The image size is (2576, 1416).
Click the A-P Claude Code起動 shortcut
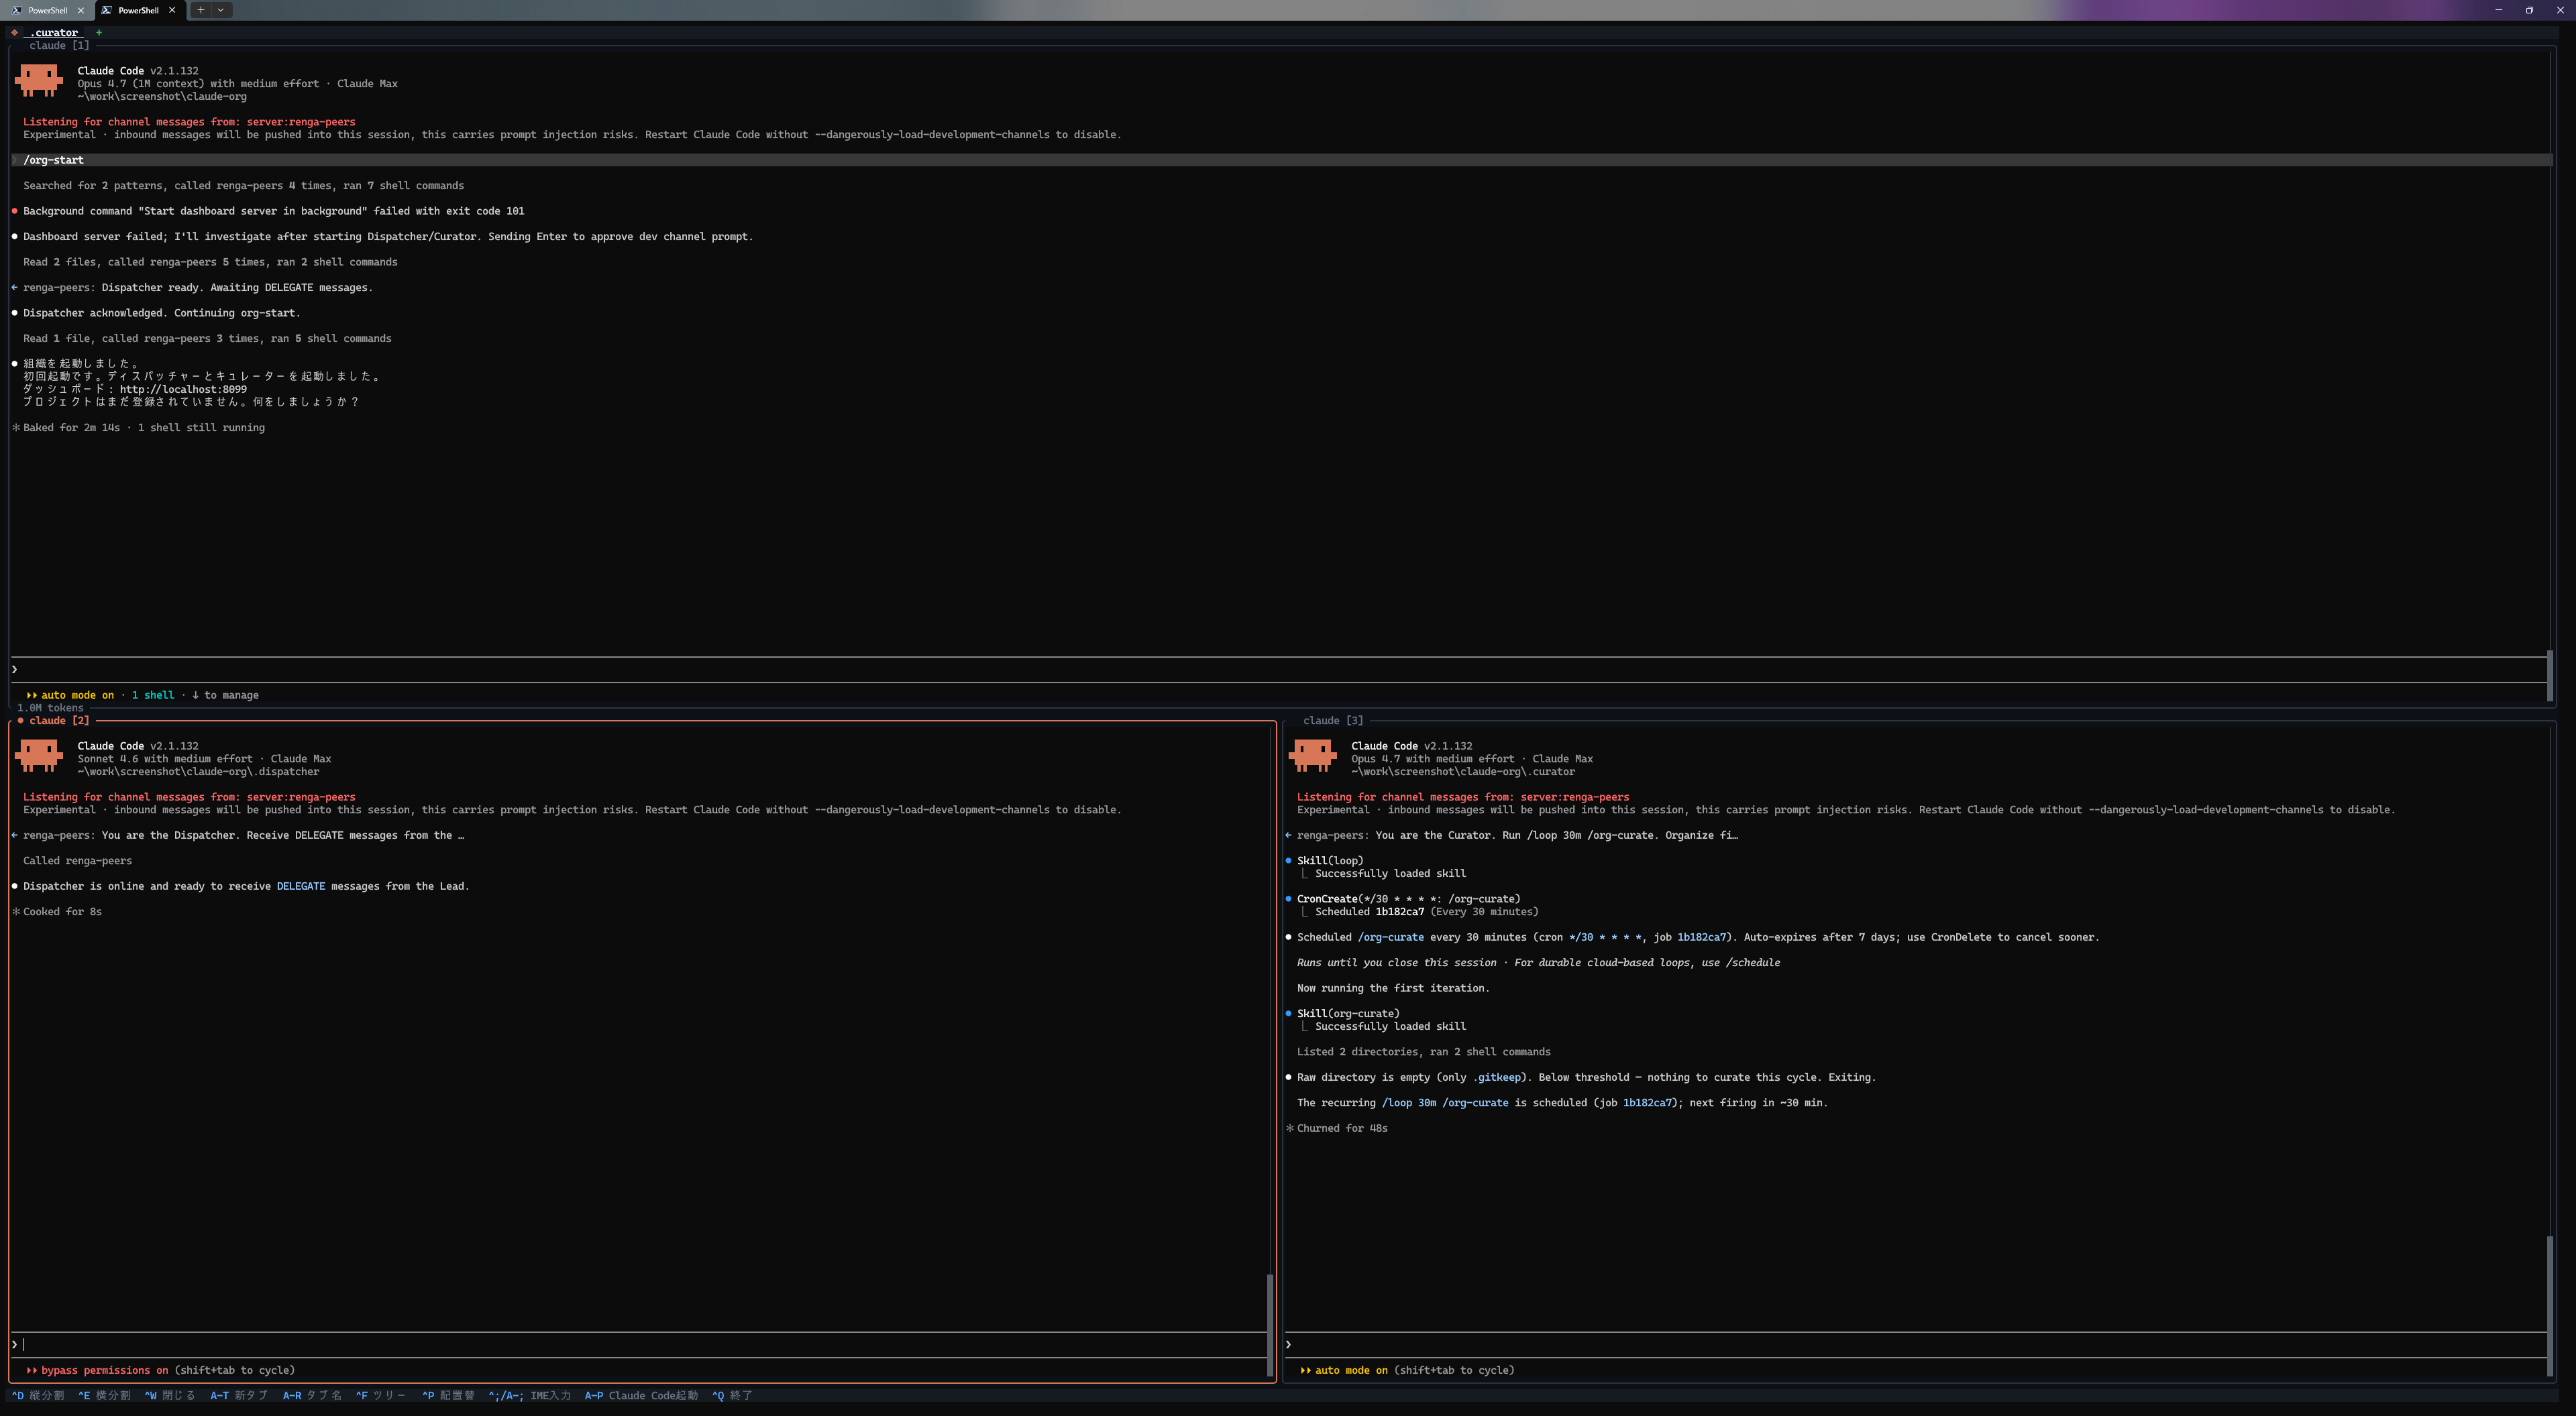(x=641, y=1396)
